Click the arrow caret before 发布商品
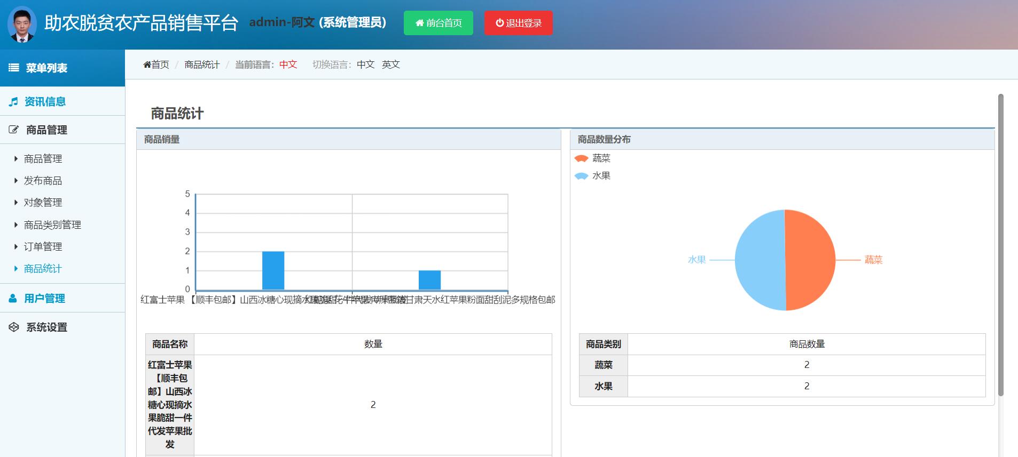The width and height of the screenshot is (1018, 457). pyautogui.click(x=16, y=180)
